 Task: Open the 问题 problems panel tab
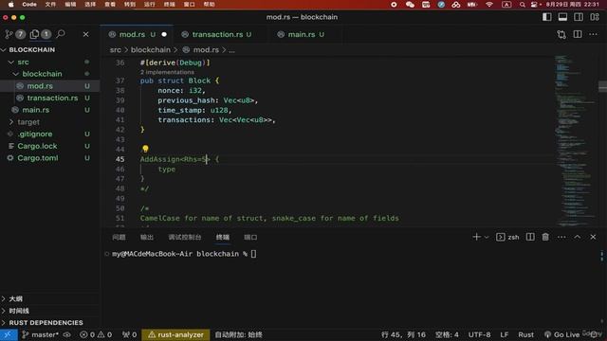pos(119,238)
